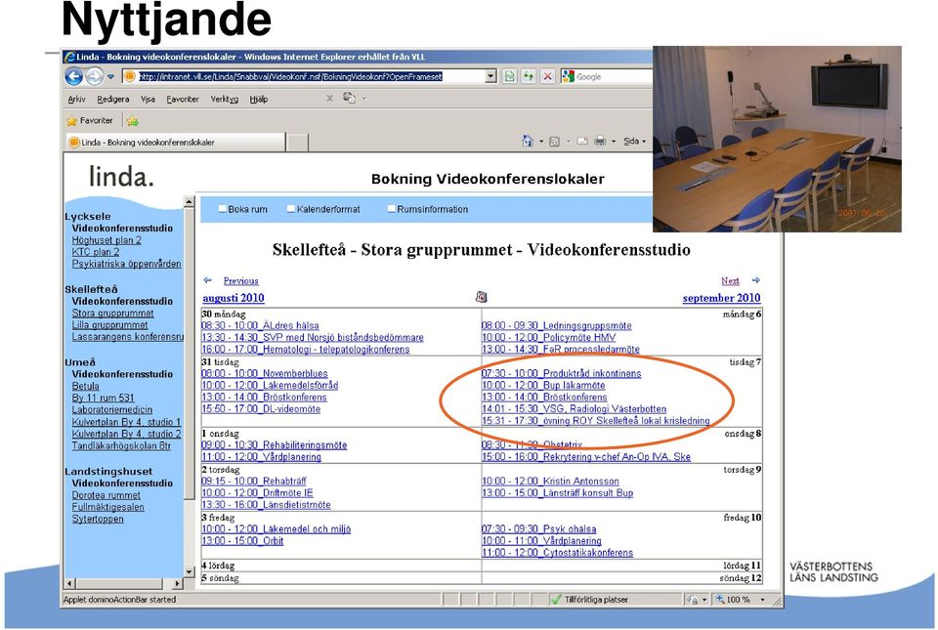Viewport: 938px width, 630px height.
Task: Click the status bar lock security icon
Action: (x=693, y=600)
